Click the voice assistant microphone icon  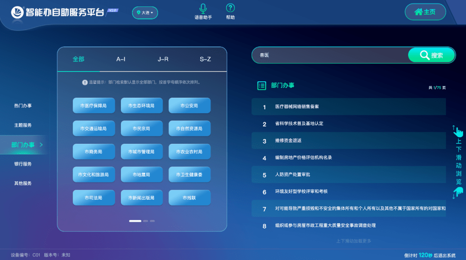coord(203,8)
